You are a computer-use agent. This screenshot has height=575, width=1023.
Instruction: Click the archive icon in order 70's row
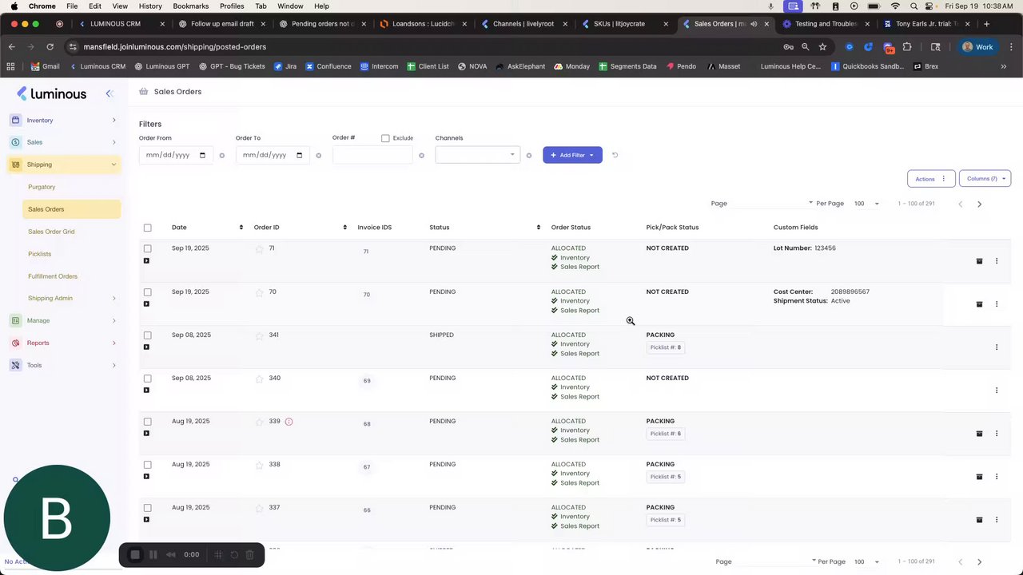click(979, 304)
